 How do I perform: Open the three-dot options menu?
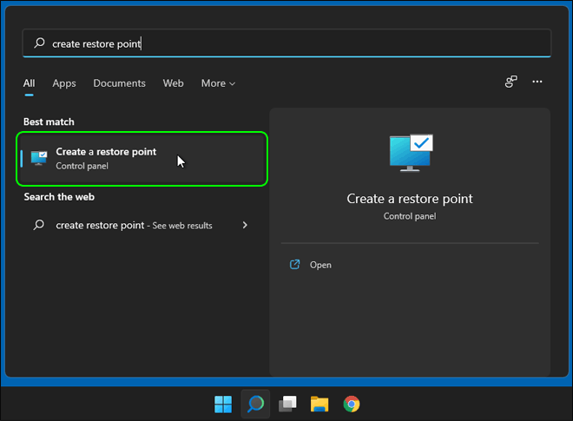pyautogui.click(x=537, y=82)
